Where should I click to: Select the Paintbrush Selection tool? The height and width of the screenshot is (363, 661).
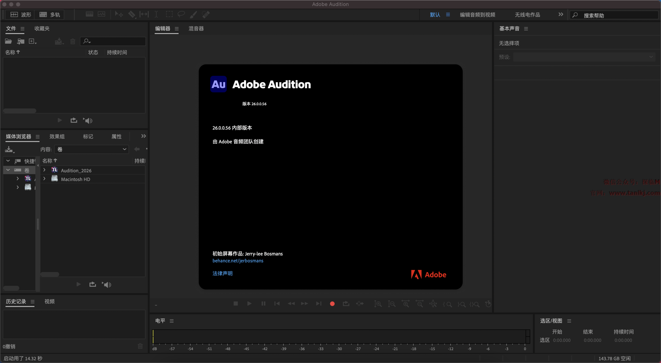193,14
